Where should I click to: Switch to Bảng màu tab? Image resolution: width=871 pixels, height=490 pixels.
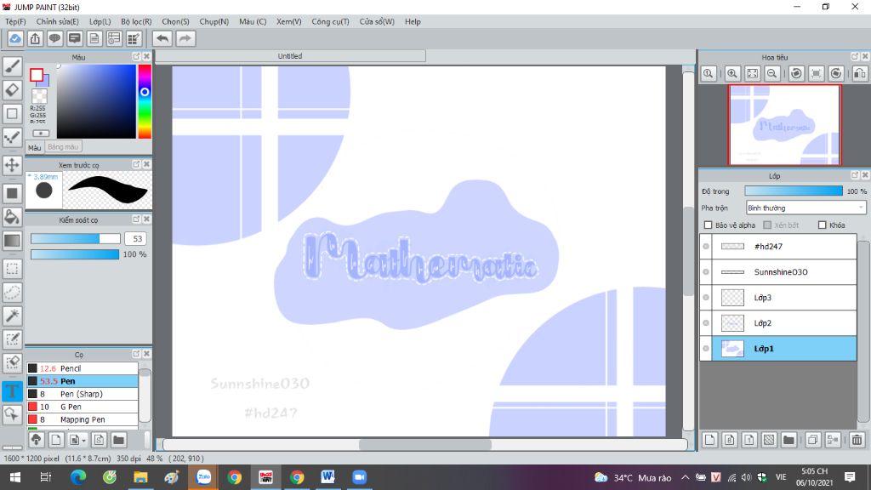click(63, 147)
